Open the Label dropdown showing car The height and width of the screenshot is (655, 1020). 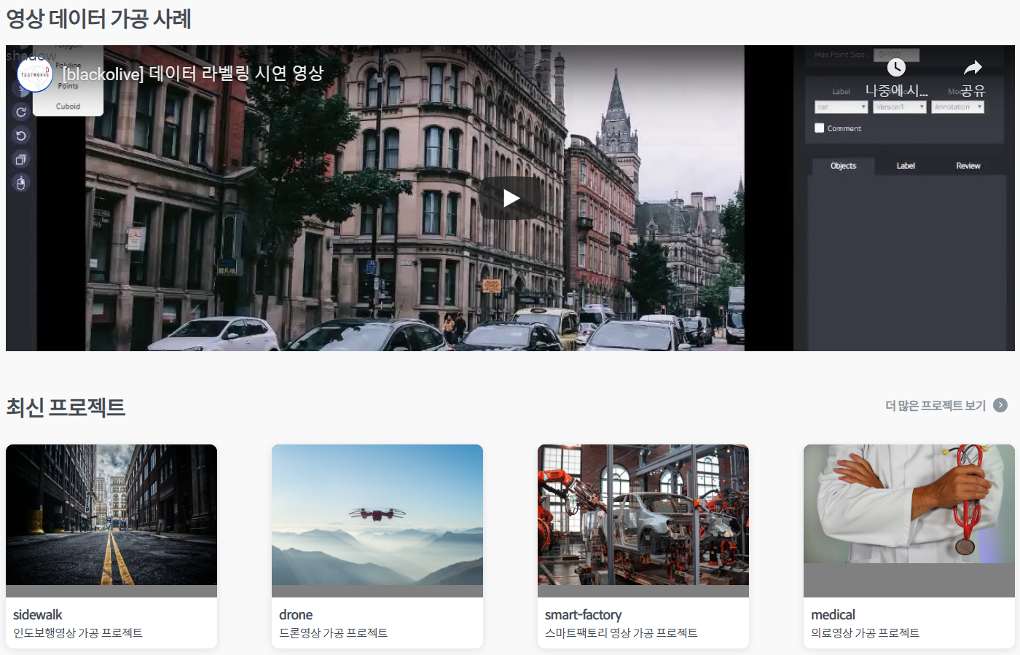point(841,107)
